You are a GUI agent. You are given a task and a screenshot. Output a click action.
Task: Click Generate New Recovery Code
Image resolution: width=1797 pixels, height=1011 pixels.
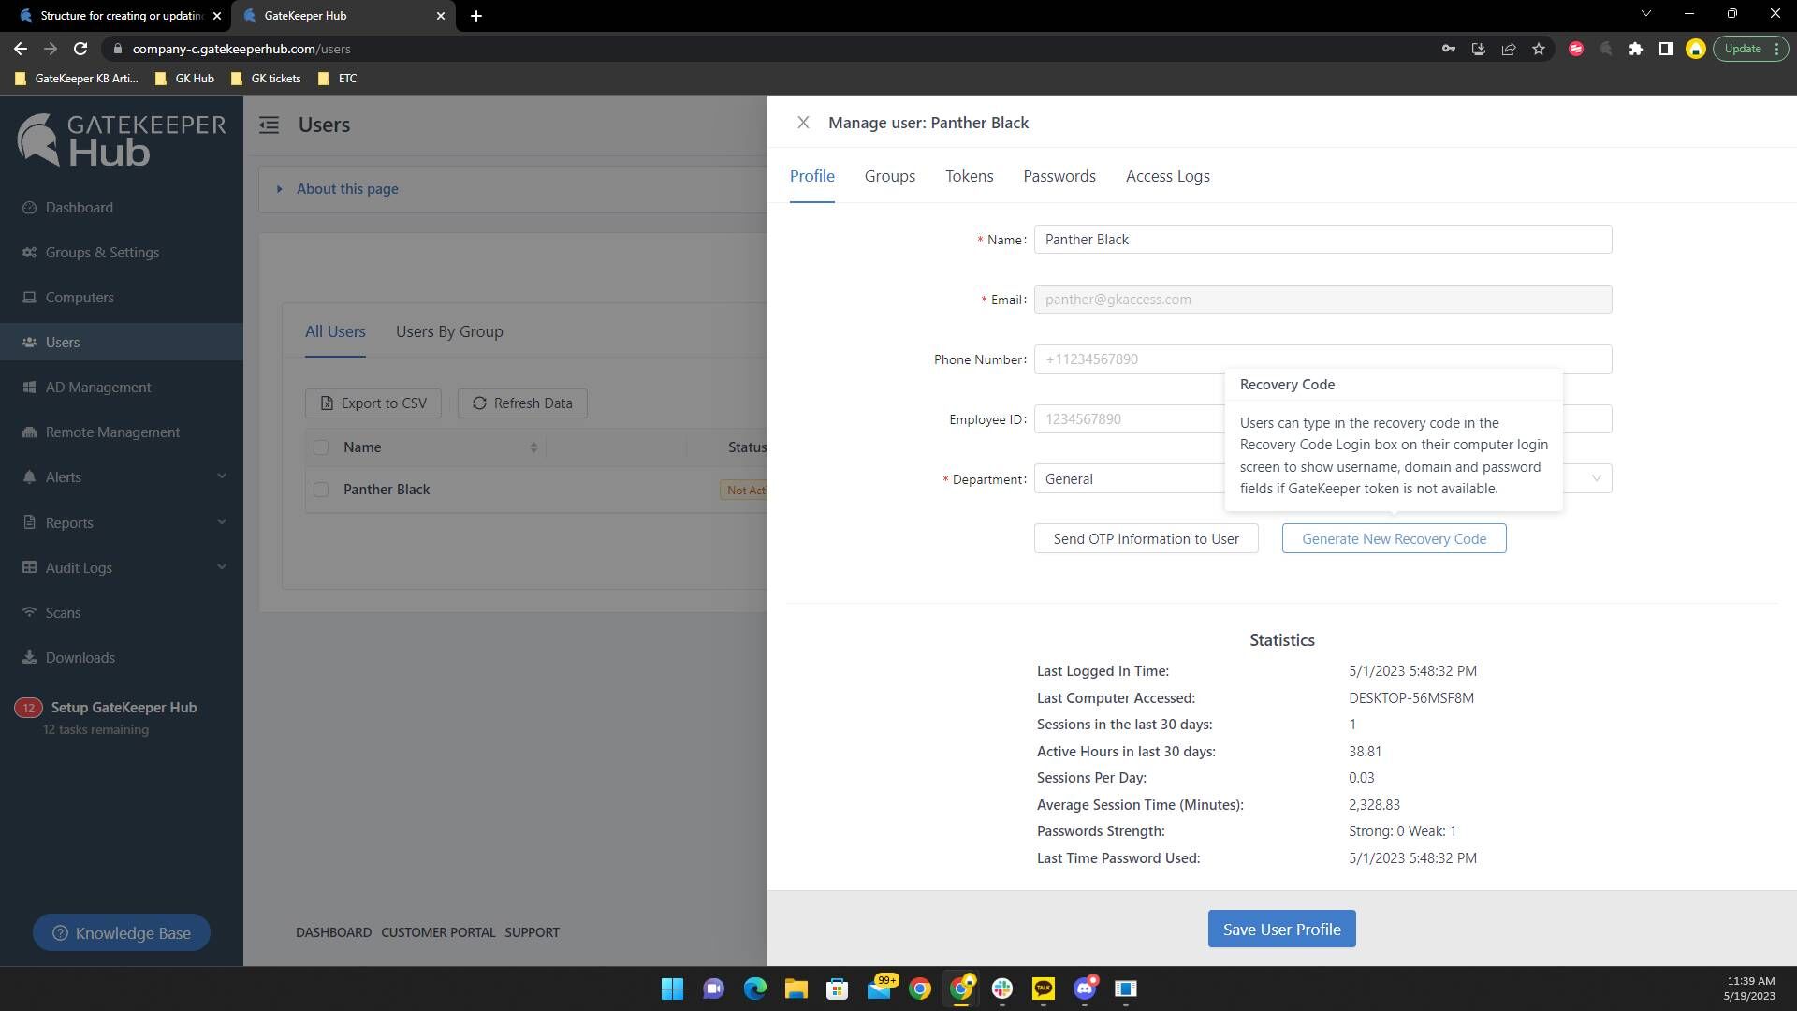coord(1394,538)
